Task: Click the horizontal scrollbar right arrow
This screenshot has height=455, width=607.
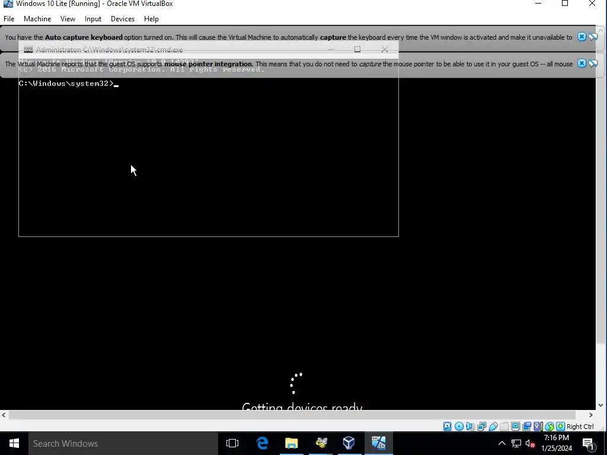Action: [591, 415]
